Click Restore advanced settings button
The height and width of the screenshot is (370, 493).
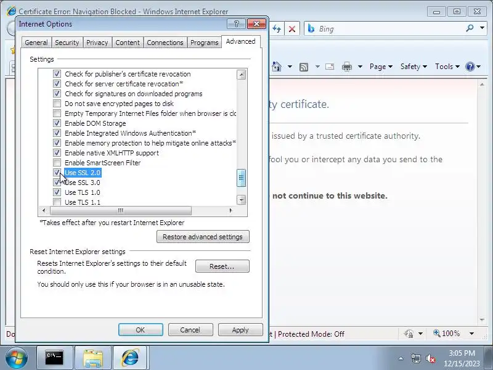pos(203,237)
